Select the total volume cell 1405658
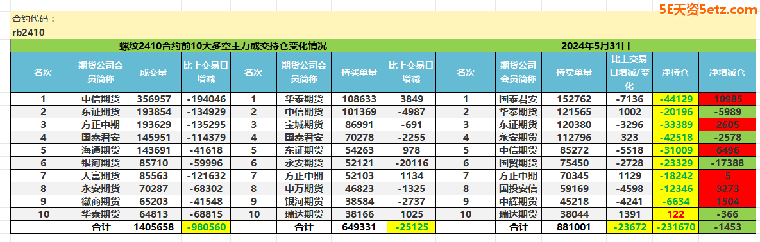 [154, 227]
